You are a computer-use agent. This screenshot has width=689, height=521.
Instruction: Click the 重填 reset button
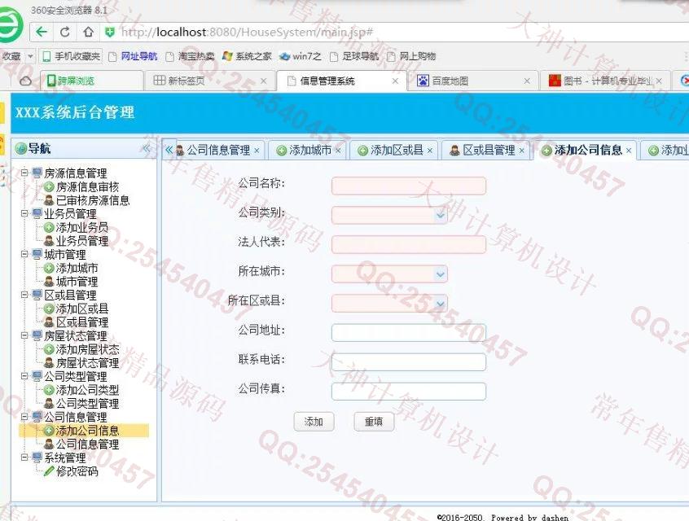(x=374, y=422)
